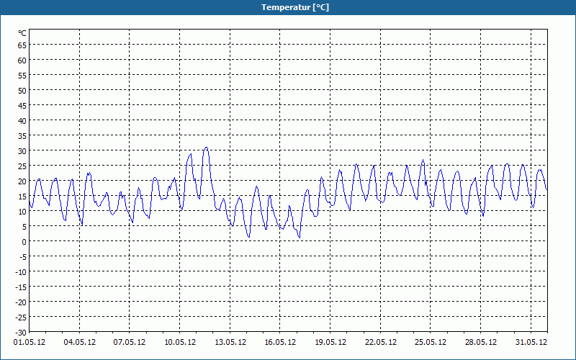Viewport: 576px width, 360px height.
Task: Select the 16.05.12 date label
Action: 280,343
